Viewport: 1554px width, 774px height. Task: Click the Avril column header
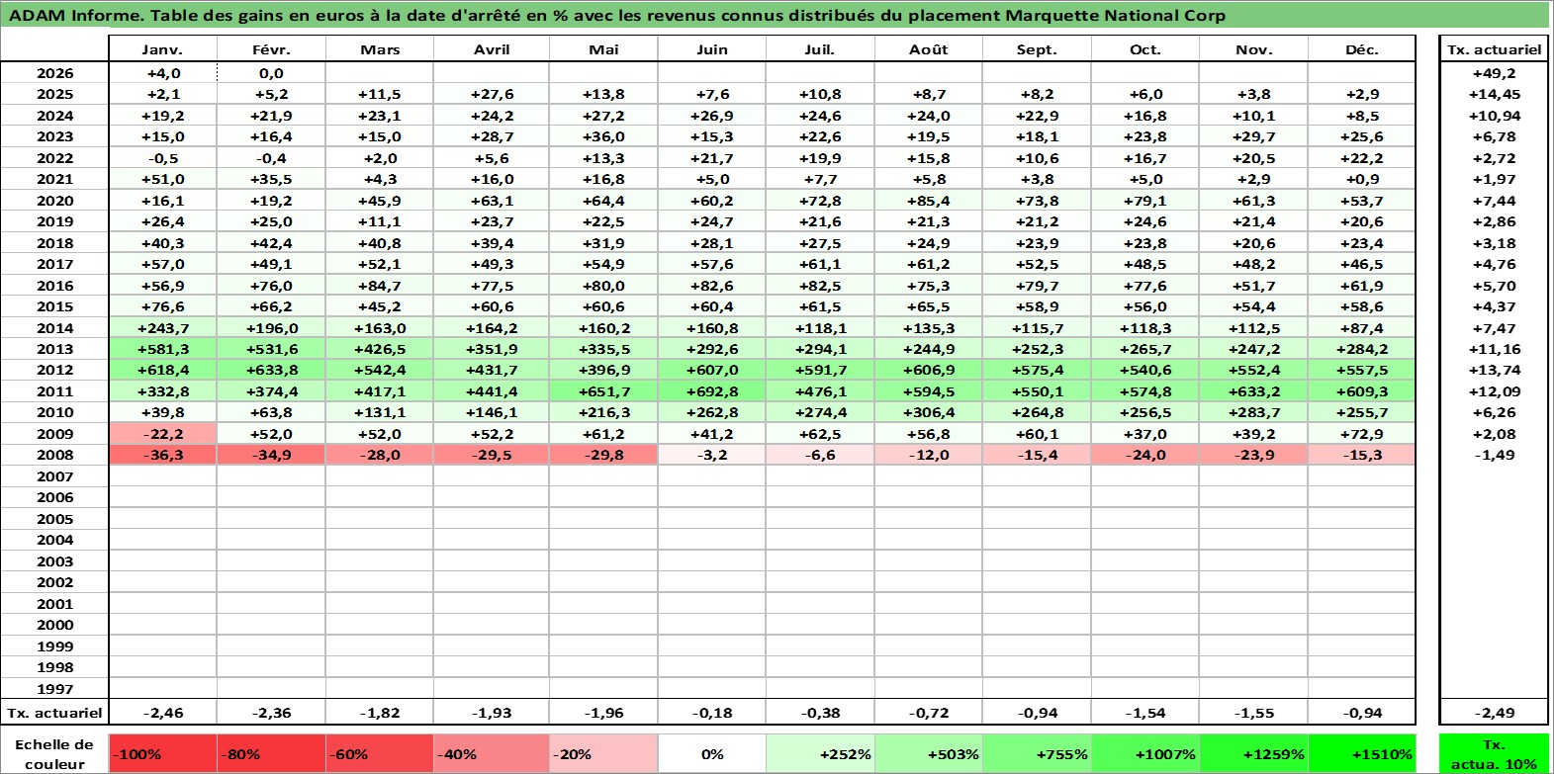pos(492,49)
